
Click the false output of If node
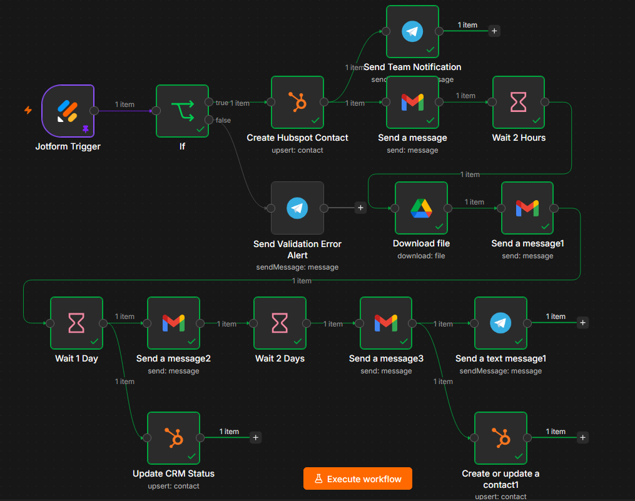coord(209,119)
